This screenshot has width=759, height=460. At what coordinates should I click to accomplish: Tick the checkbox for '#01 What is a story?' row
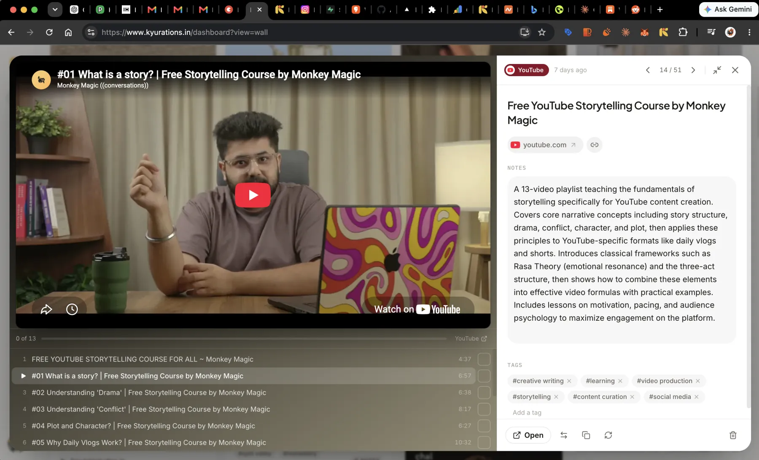click(484, 376)
